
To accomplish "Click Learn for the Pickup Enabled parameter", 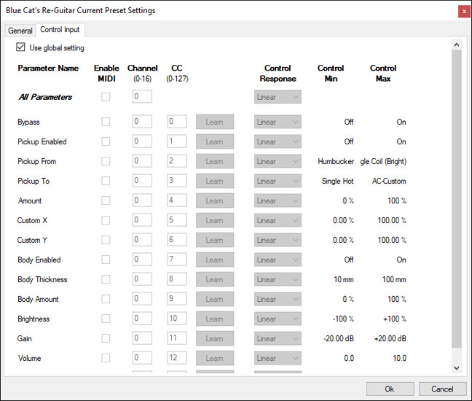I will pos(214,141).
